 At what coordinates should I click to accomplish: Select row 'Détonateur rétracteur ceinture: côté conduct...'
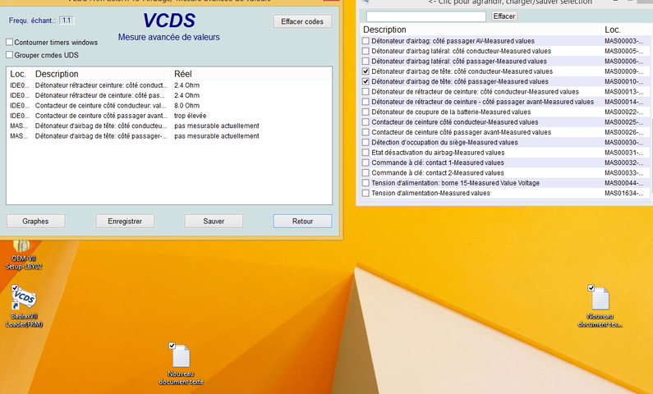pos(169,85)
